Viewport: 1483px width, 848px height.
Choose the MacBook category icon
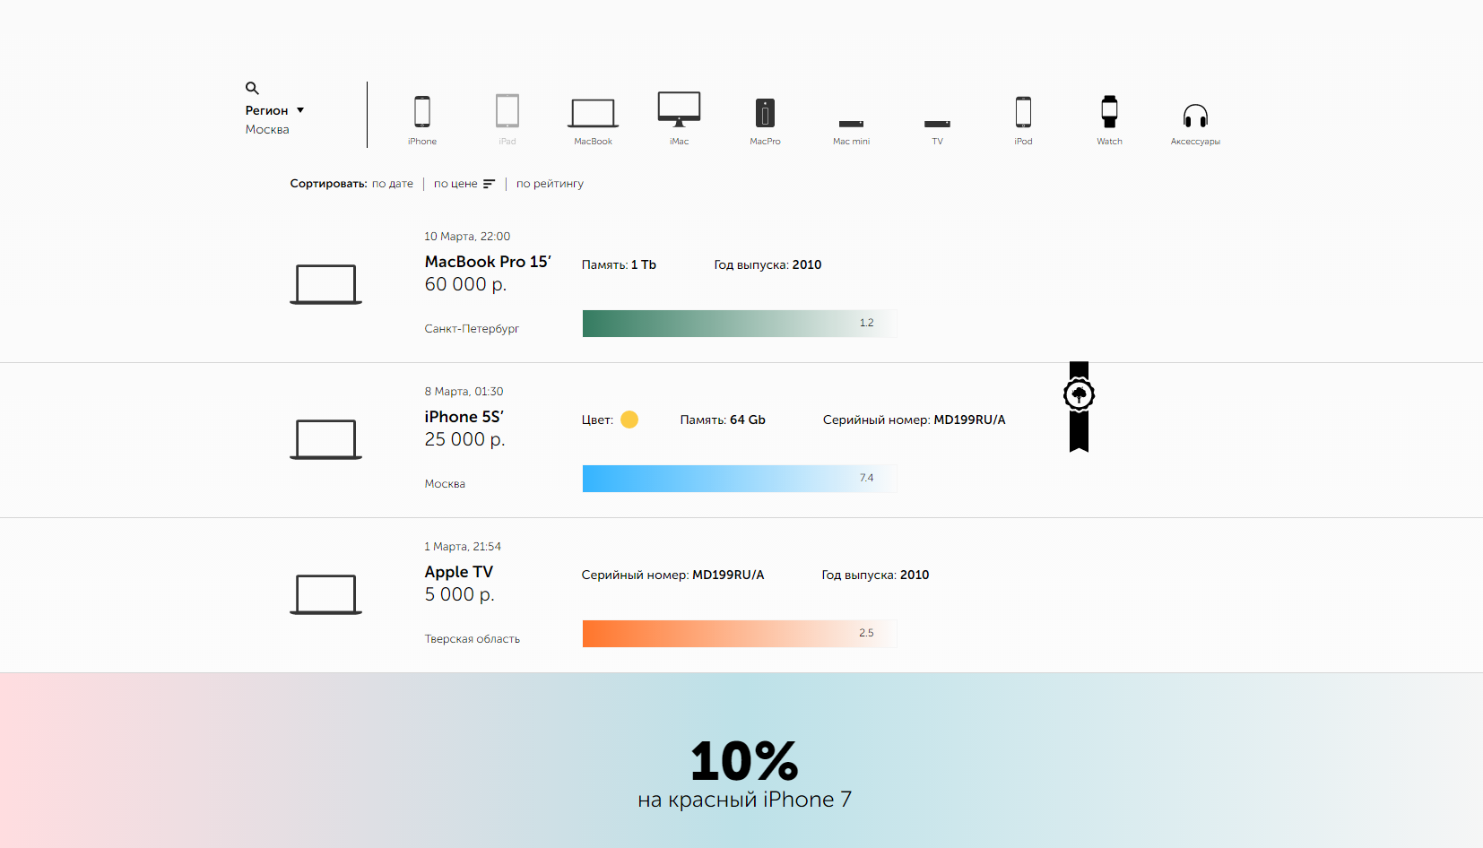click(x=593, y=113)
